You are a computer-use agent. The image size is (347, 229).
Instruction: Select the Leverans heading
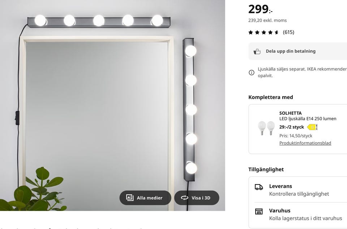click(x=280, y=186)
